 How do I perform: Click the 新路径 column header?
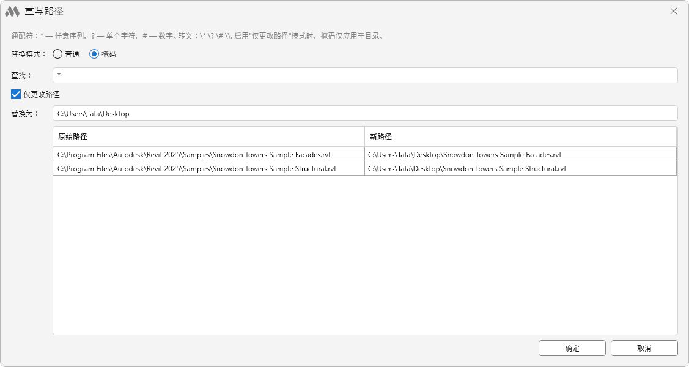[x=520, y=136]
